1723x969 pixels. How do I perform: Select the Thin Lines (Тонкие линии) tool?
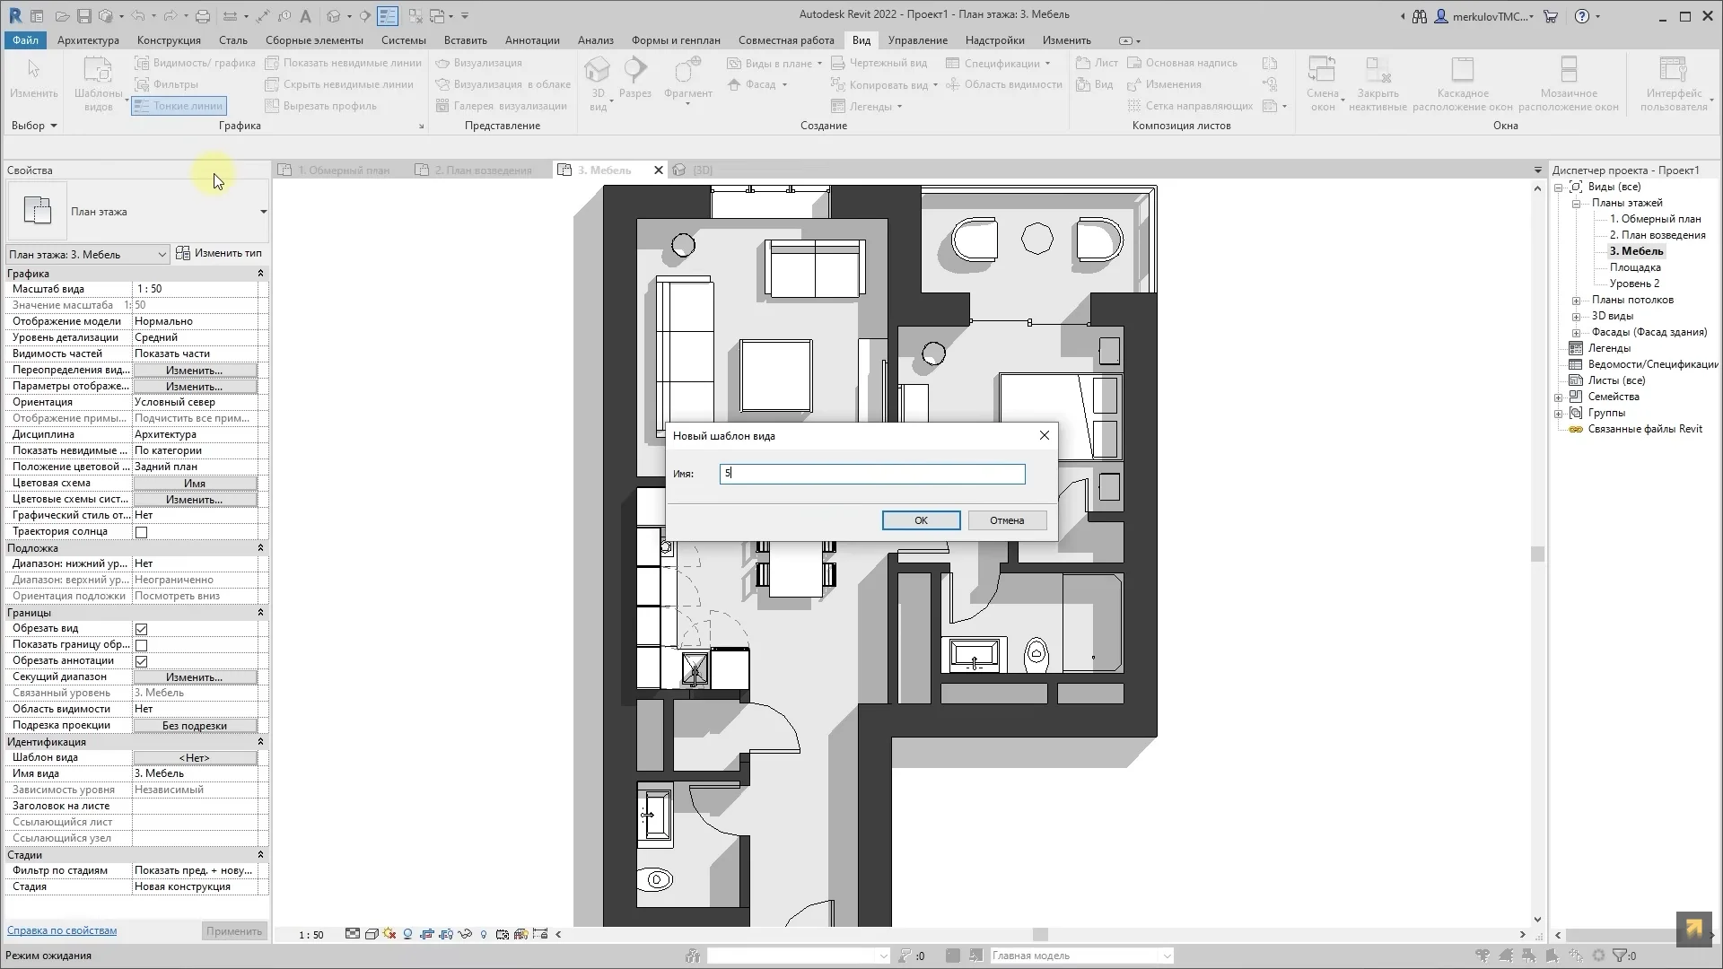tap(179, 106)
